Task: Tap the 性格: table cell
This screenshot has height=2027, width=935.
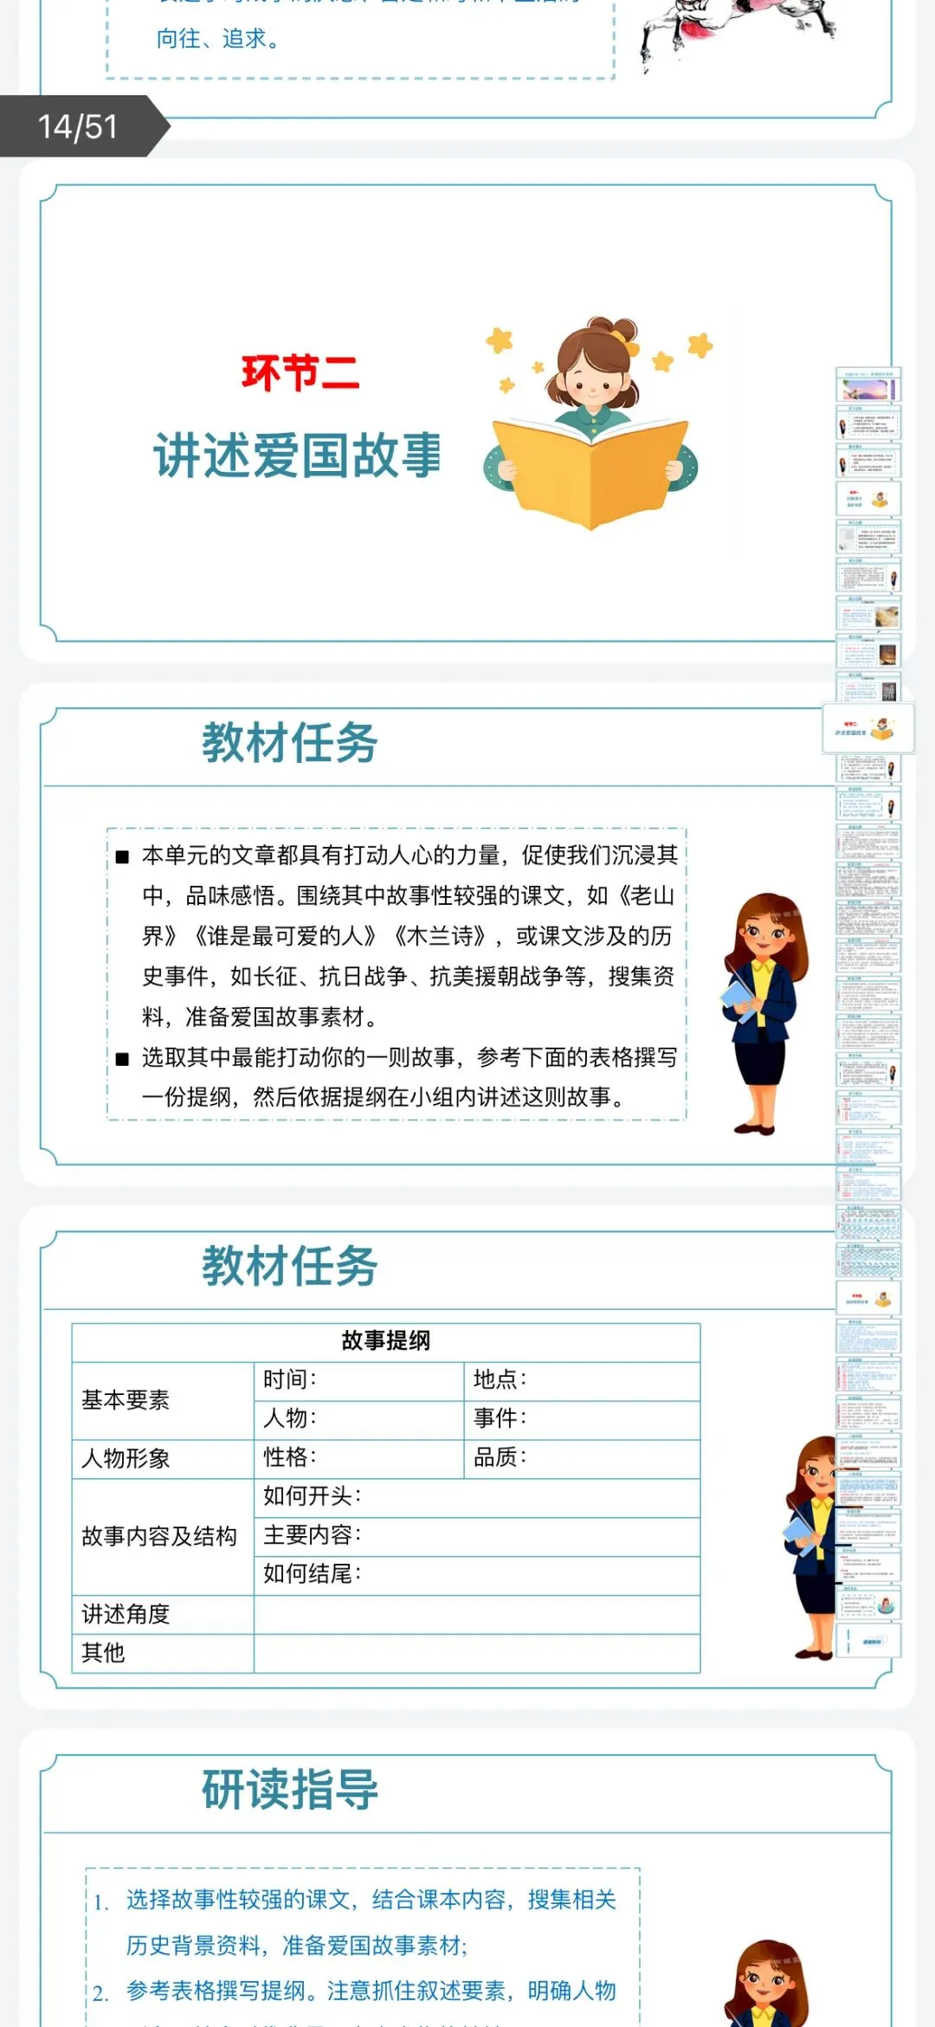Action: tap(359, 1459)
